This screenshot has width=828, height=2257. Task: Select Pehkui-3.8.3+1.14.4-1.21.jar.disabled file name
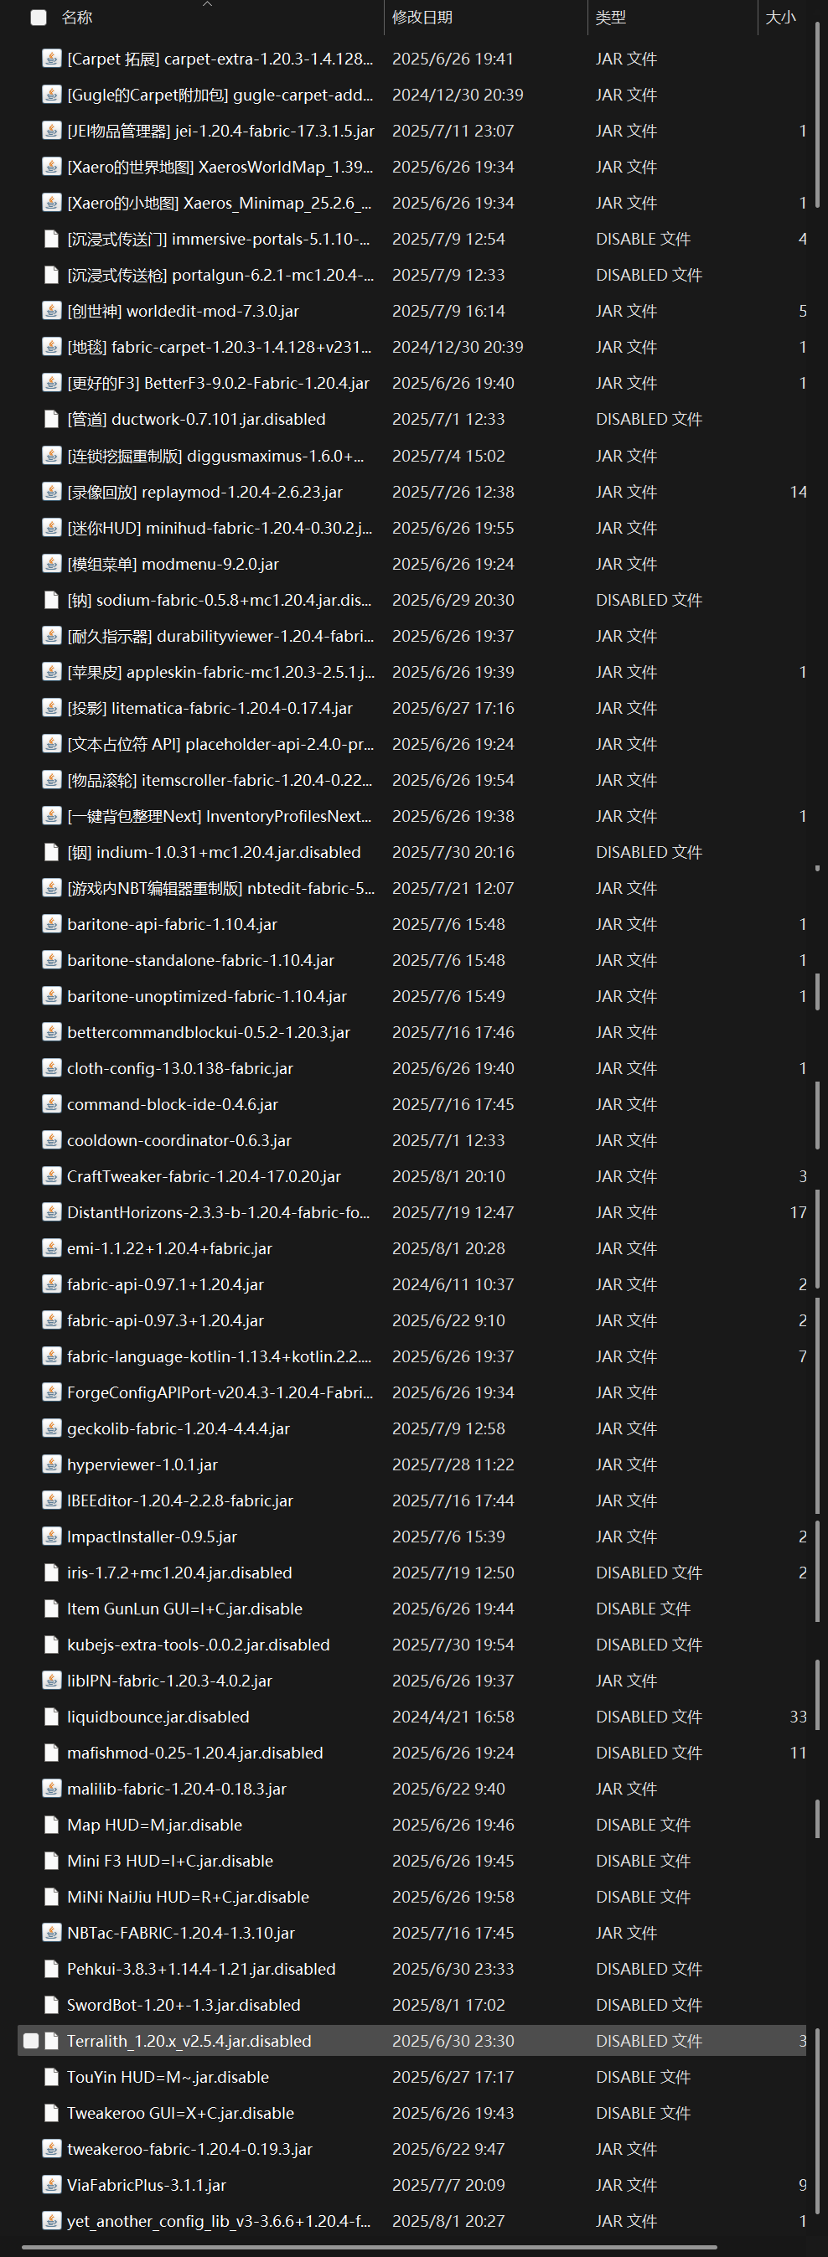(201, 1969)
